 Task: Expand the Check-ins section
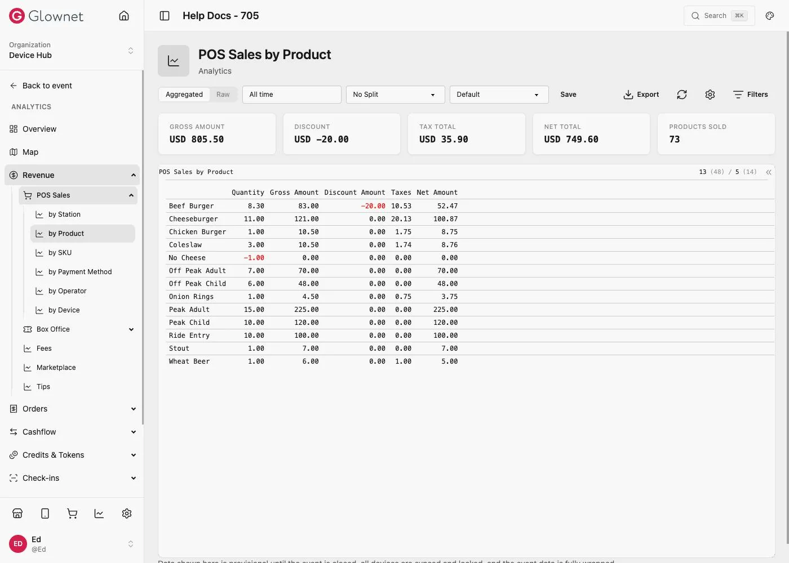pos(72,478)
